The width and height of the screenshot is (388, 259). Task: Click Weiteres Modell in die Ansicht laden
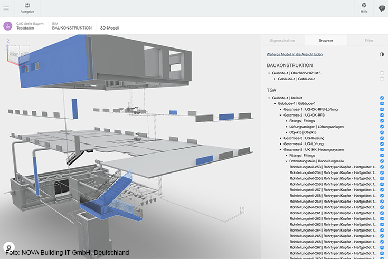point(295,54)
